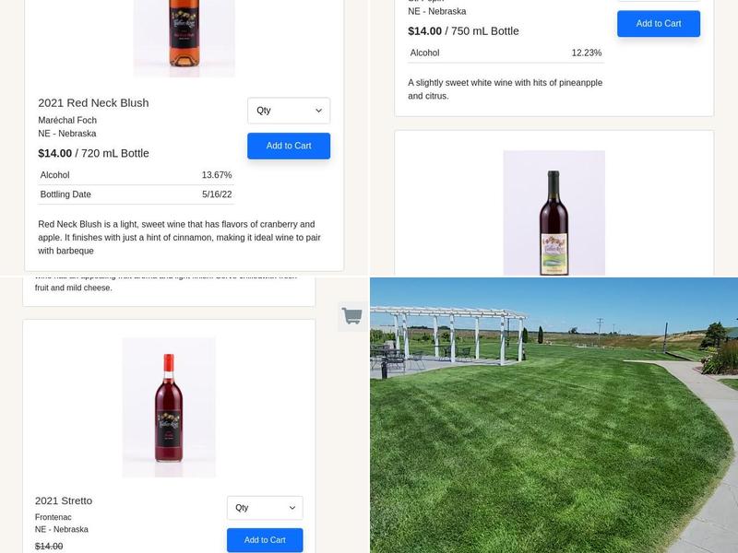This screenshot has height=553, width=738.
Task: Select the Alcohol 13.67% row
Action: [136, 175]
